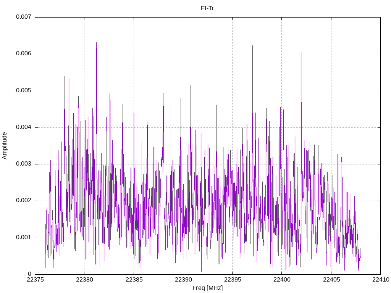
Task: Click the 22410 x-axis tick label
Action: 381,280
